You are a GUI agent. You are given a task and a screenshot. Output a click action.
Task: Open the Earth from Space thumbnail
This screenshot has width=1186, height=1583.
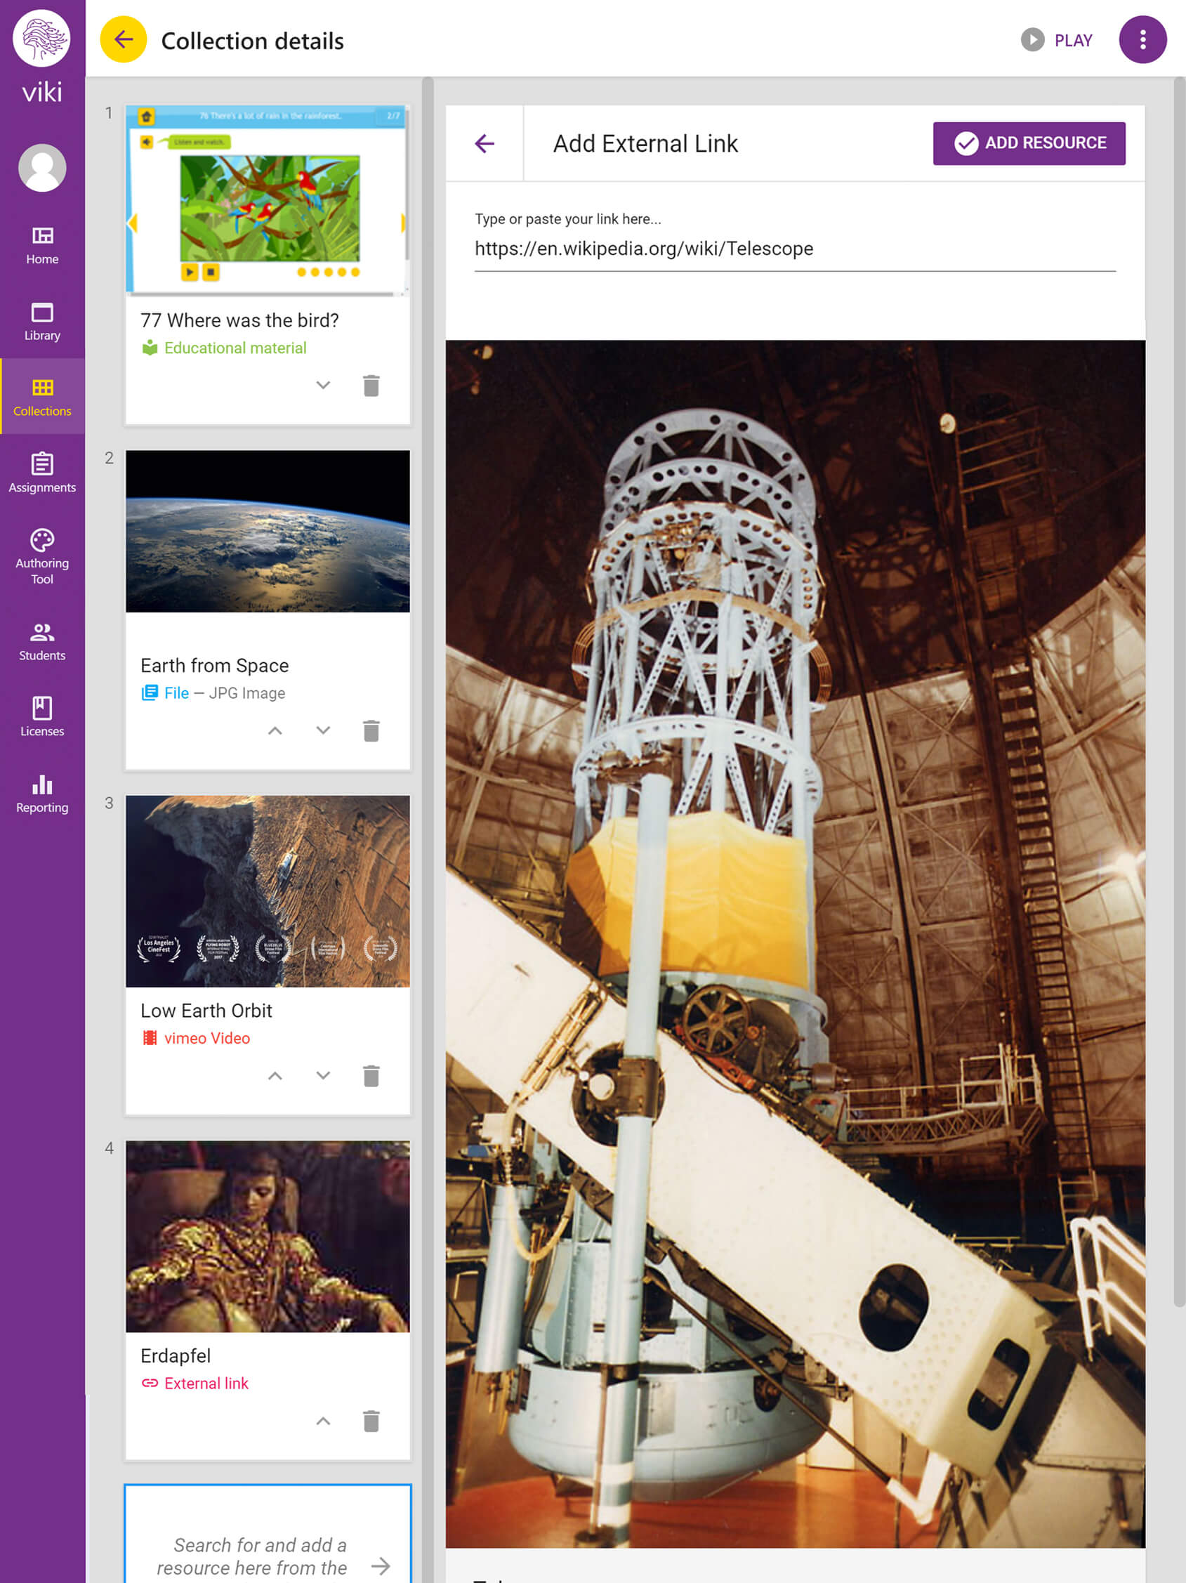point(268,531)
